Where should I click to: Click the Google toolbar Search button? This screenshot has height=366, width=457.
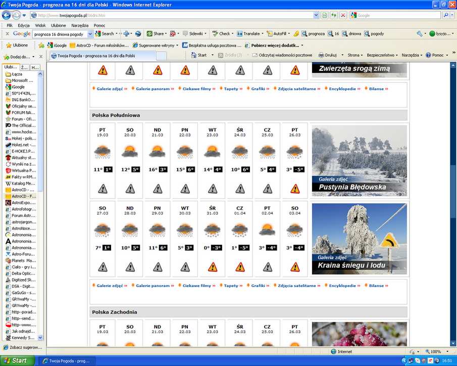click(x=105, y=34)
